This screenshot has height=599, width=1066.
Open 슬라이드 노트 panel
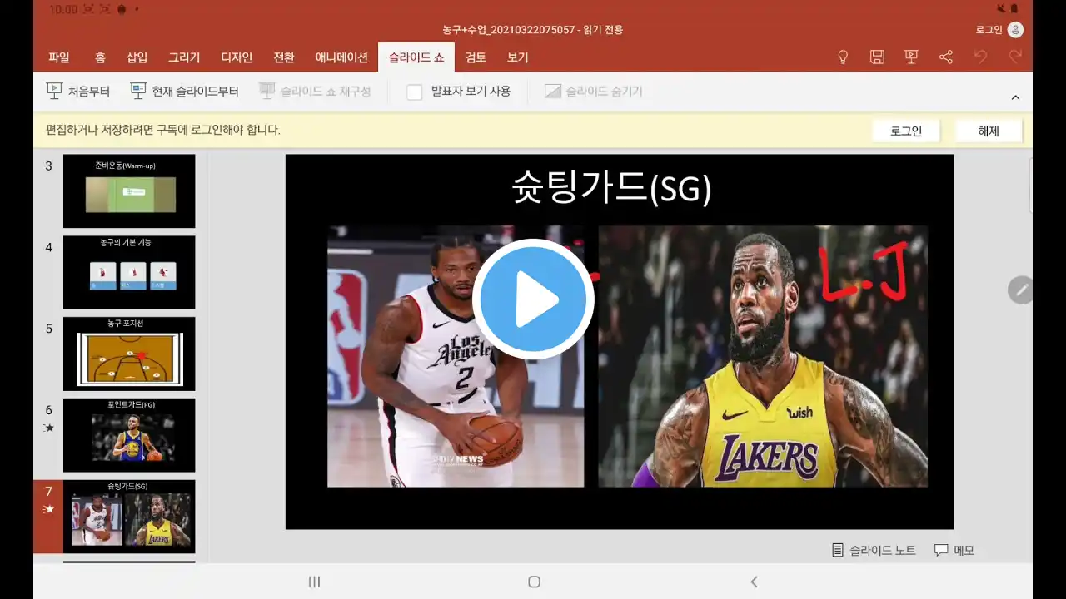coord(874,550)
